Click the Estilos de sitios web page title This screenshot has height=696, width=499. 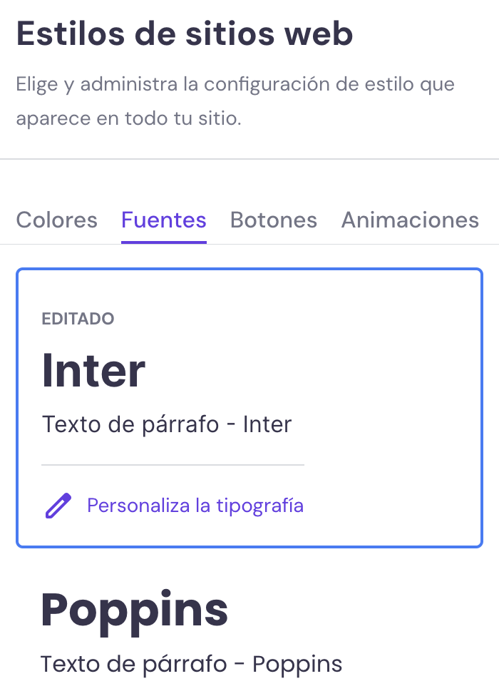(184, 33)
